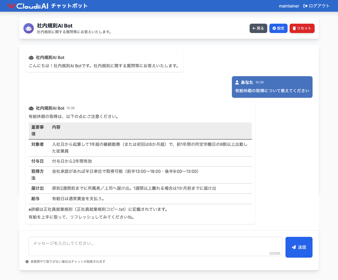The height and width of the screenshot is (280, 338).
Task: Click the trash icon on the リセット button
Action: point(294,28)
